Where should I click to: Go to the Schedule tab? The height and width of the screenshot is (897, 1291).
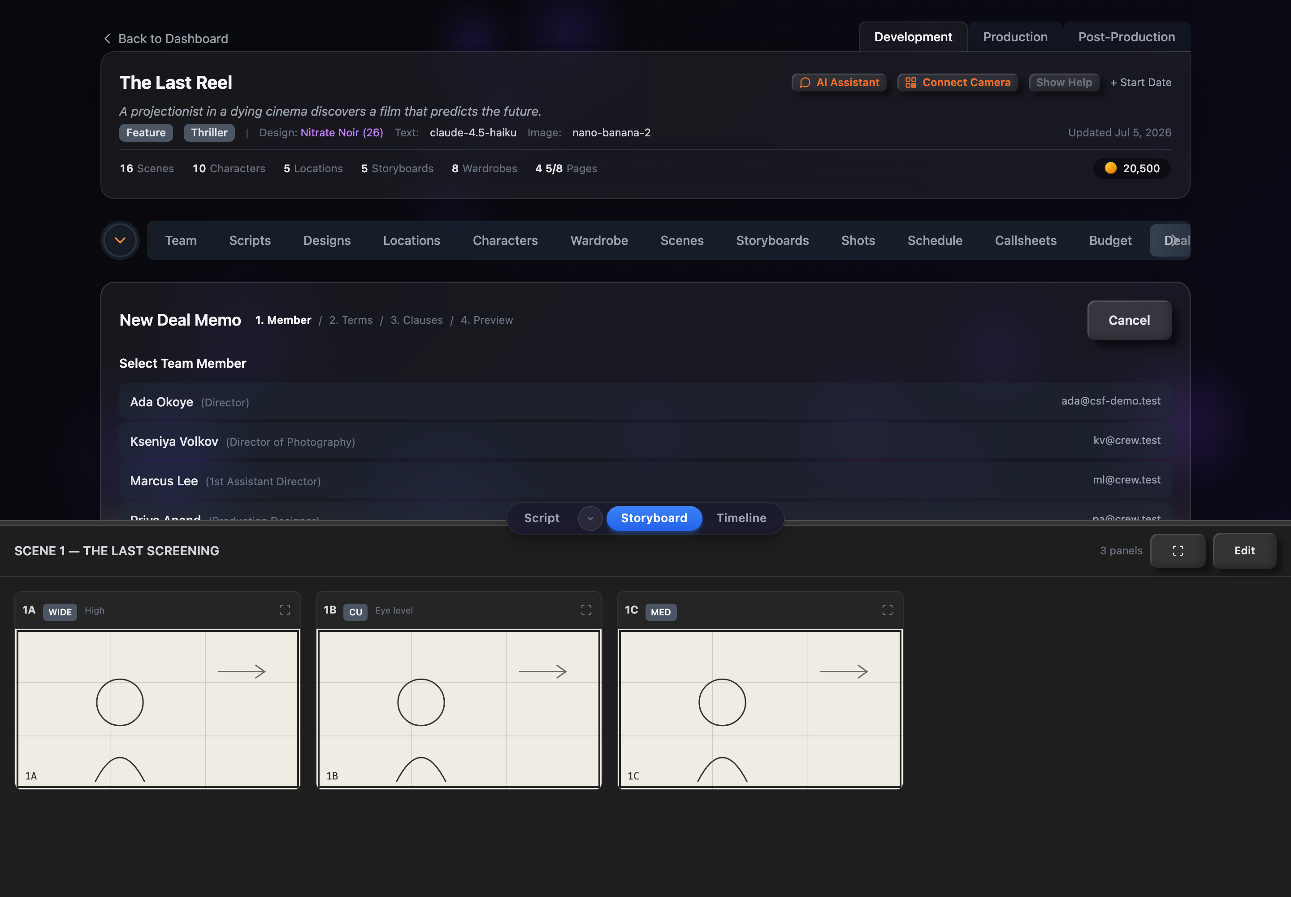(x=935, y=240)
